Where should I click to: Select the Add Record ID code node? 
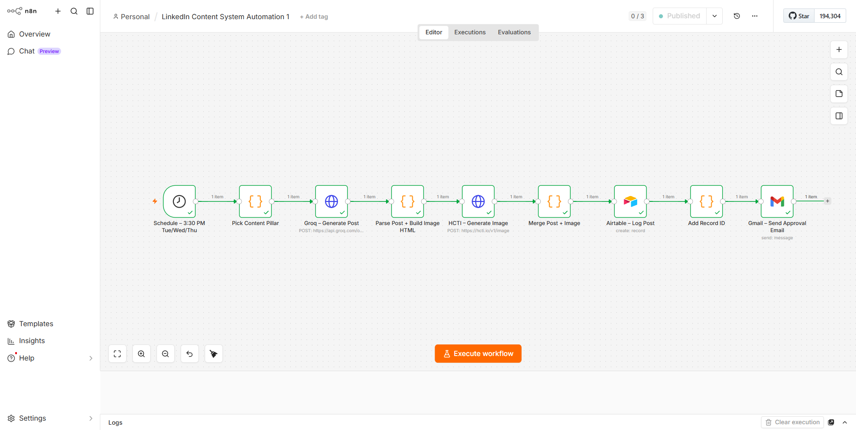(707, 201)
